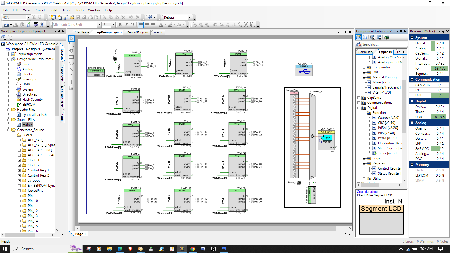Image resolution: width=450 pixels, height=253 pixels.
Task: Collapse the System section in Resource Meter
Action: (x=412, y=38)
